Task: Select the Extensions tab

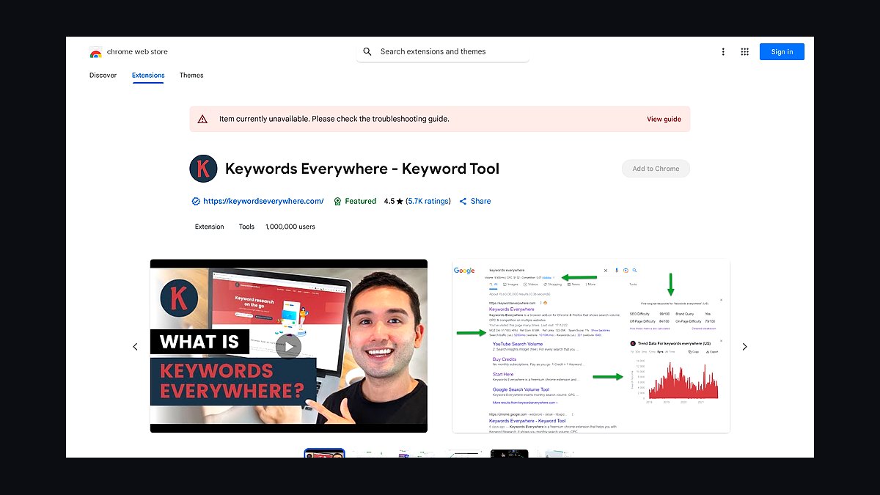Action: click(148, 76)
